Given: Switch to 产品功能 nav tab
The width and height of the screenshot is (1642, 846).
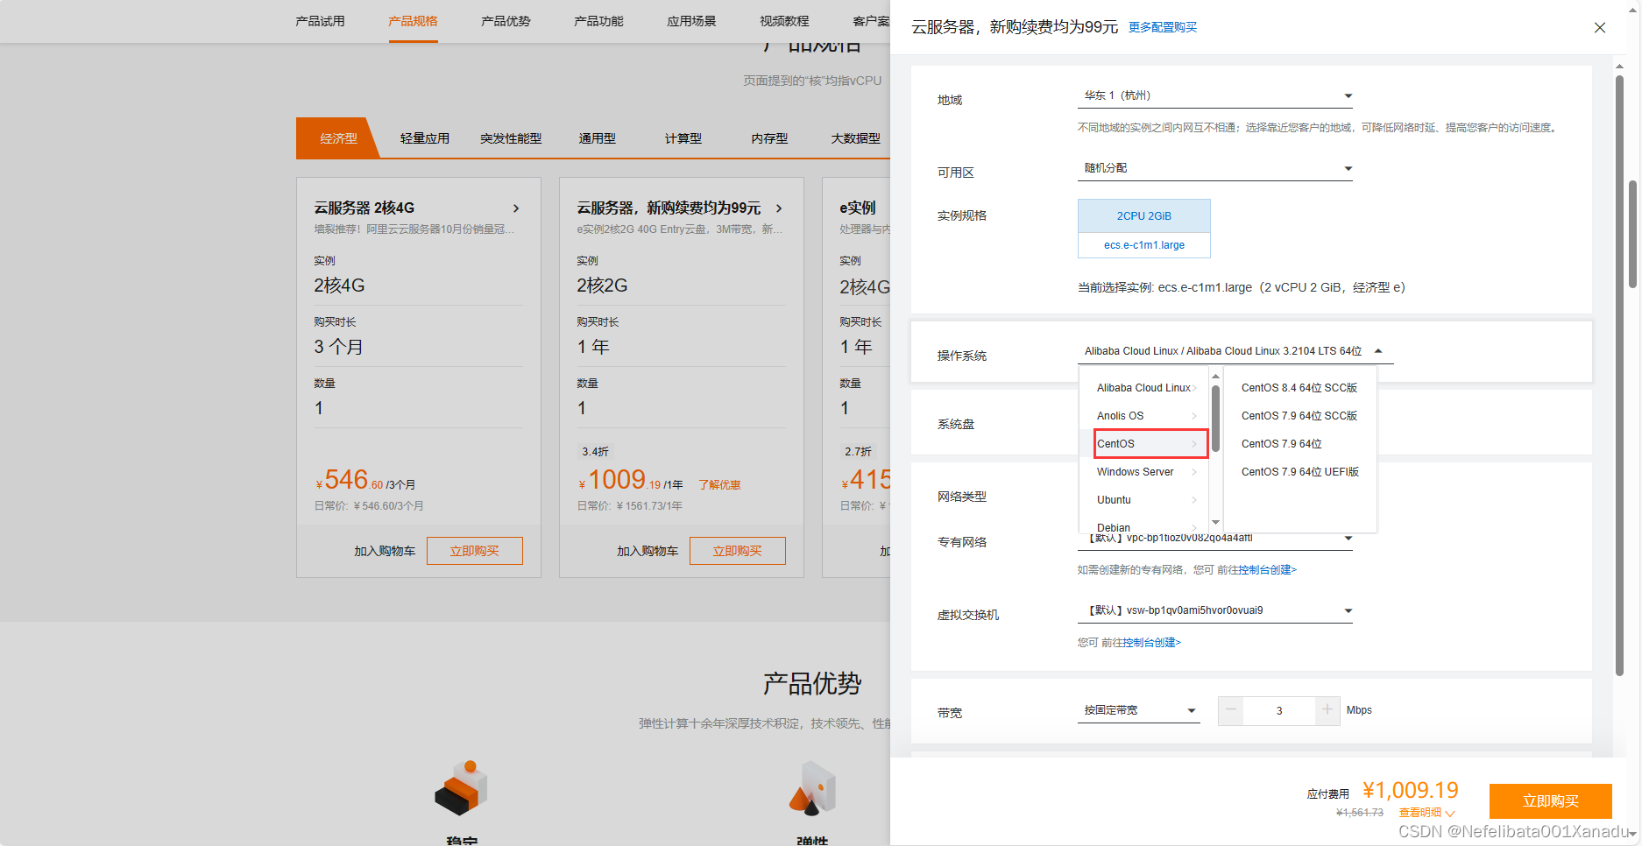Looking at the screenshot, I should point(598,21).
